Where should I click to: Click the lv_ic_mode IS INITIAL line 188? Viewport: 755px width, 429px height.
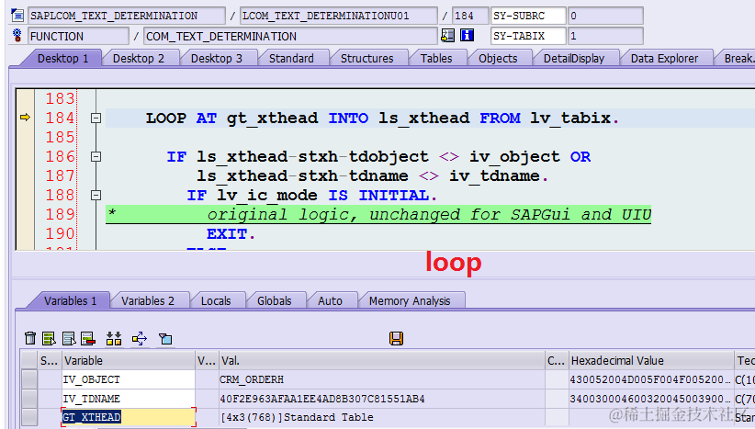[312, 196]
